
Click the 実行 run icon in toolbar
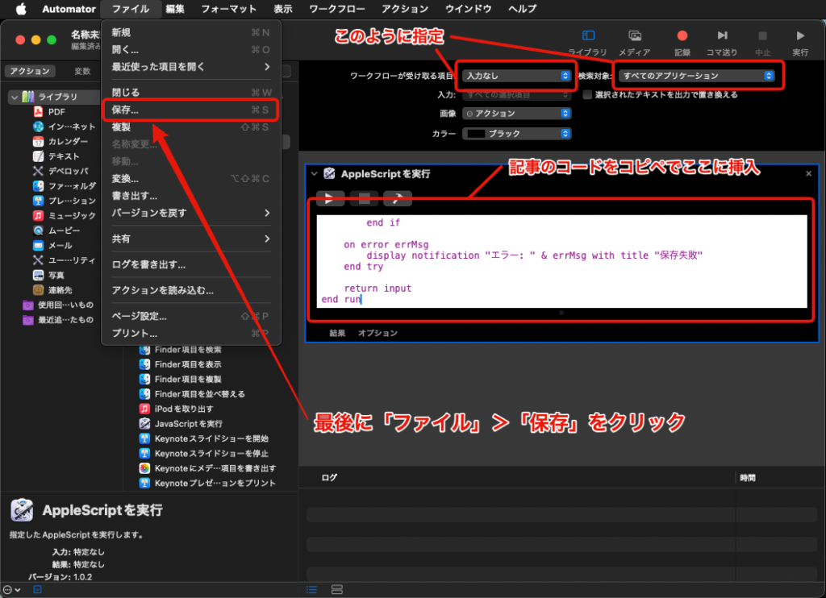point(800,36)
